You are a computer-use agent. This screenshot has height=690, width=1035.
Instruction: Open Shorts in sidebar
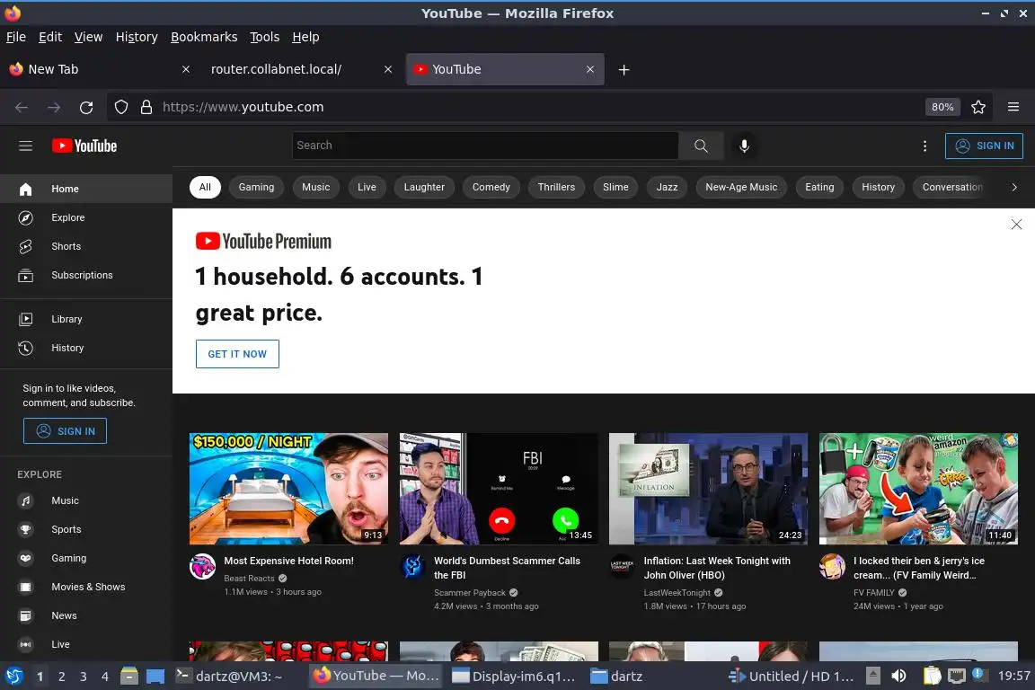[86, 246]
